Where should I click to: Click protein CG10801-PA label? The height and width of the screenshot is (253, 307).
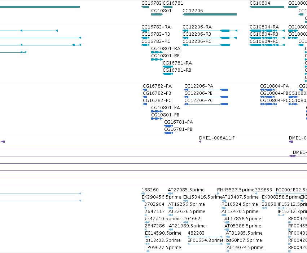(166, 108)
